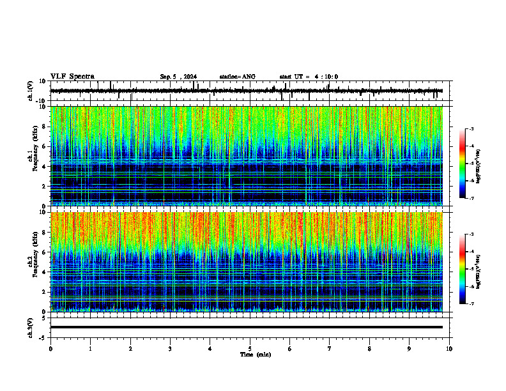The width and height of the screenshot is (506, 391).
Task: Click the time axis tick label "2"
Action: 130,349
